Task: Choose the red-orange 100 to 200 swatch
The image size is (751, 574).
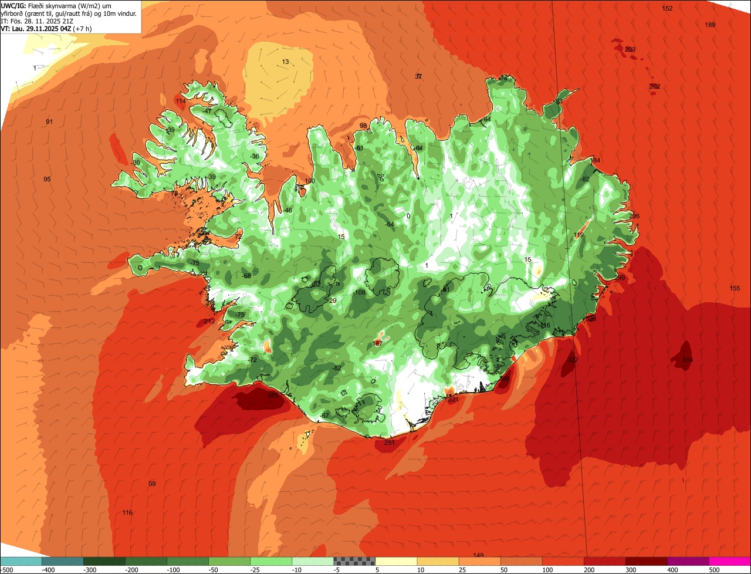Action: [x=563, y=561]
